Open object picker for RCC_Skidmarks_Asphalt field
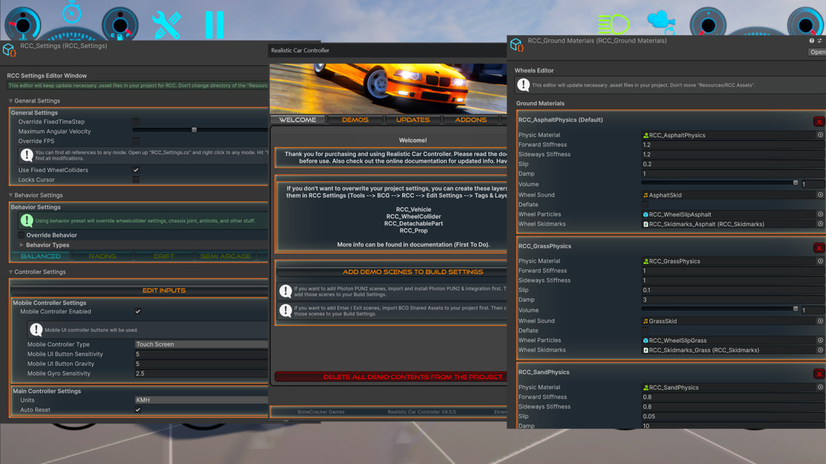Image resolution: width=826 pixels, height=464 pixels. pos(820,224)
